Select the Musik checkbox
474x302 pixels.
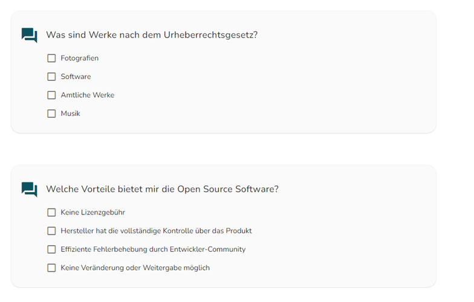51,114
